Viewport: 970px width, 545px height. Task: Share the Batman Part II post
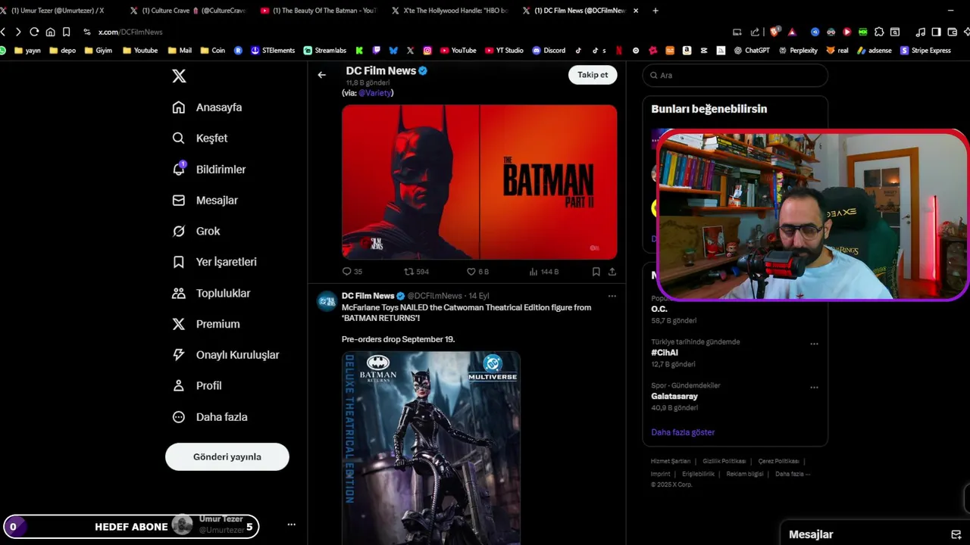(612, 272)
